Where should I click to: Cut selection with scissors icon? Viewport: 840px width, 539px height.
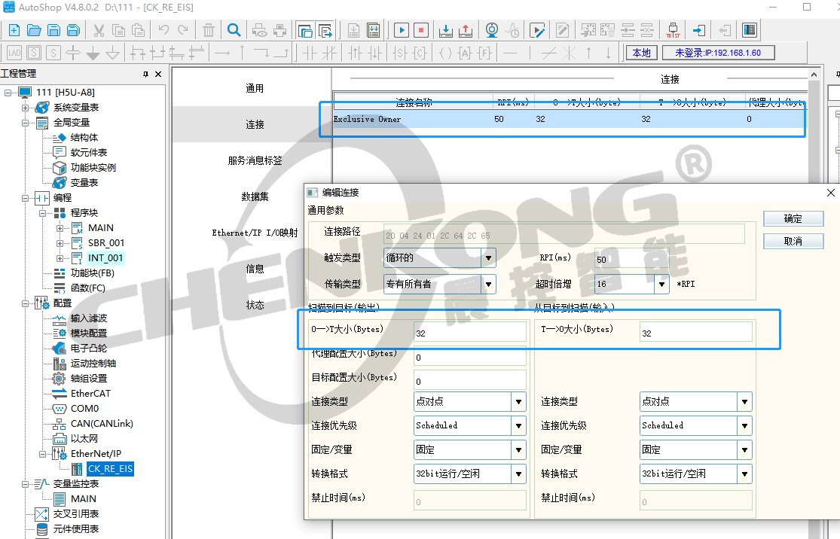tap(99, 30)
